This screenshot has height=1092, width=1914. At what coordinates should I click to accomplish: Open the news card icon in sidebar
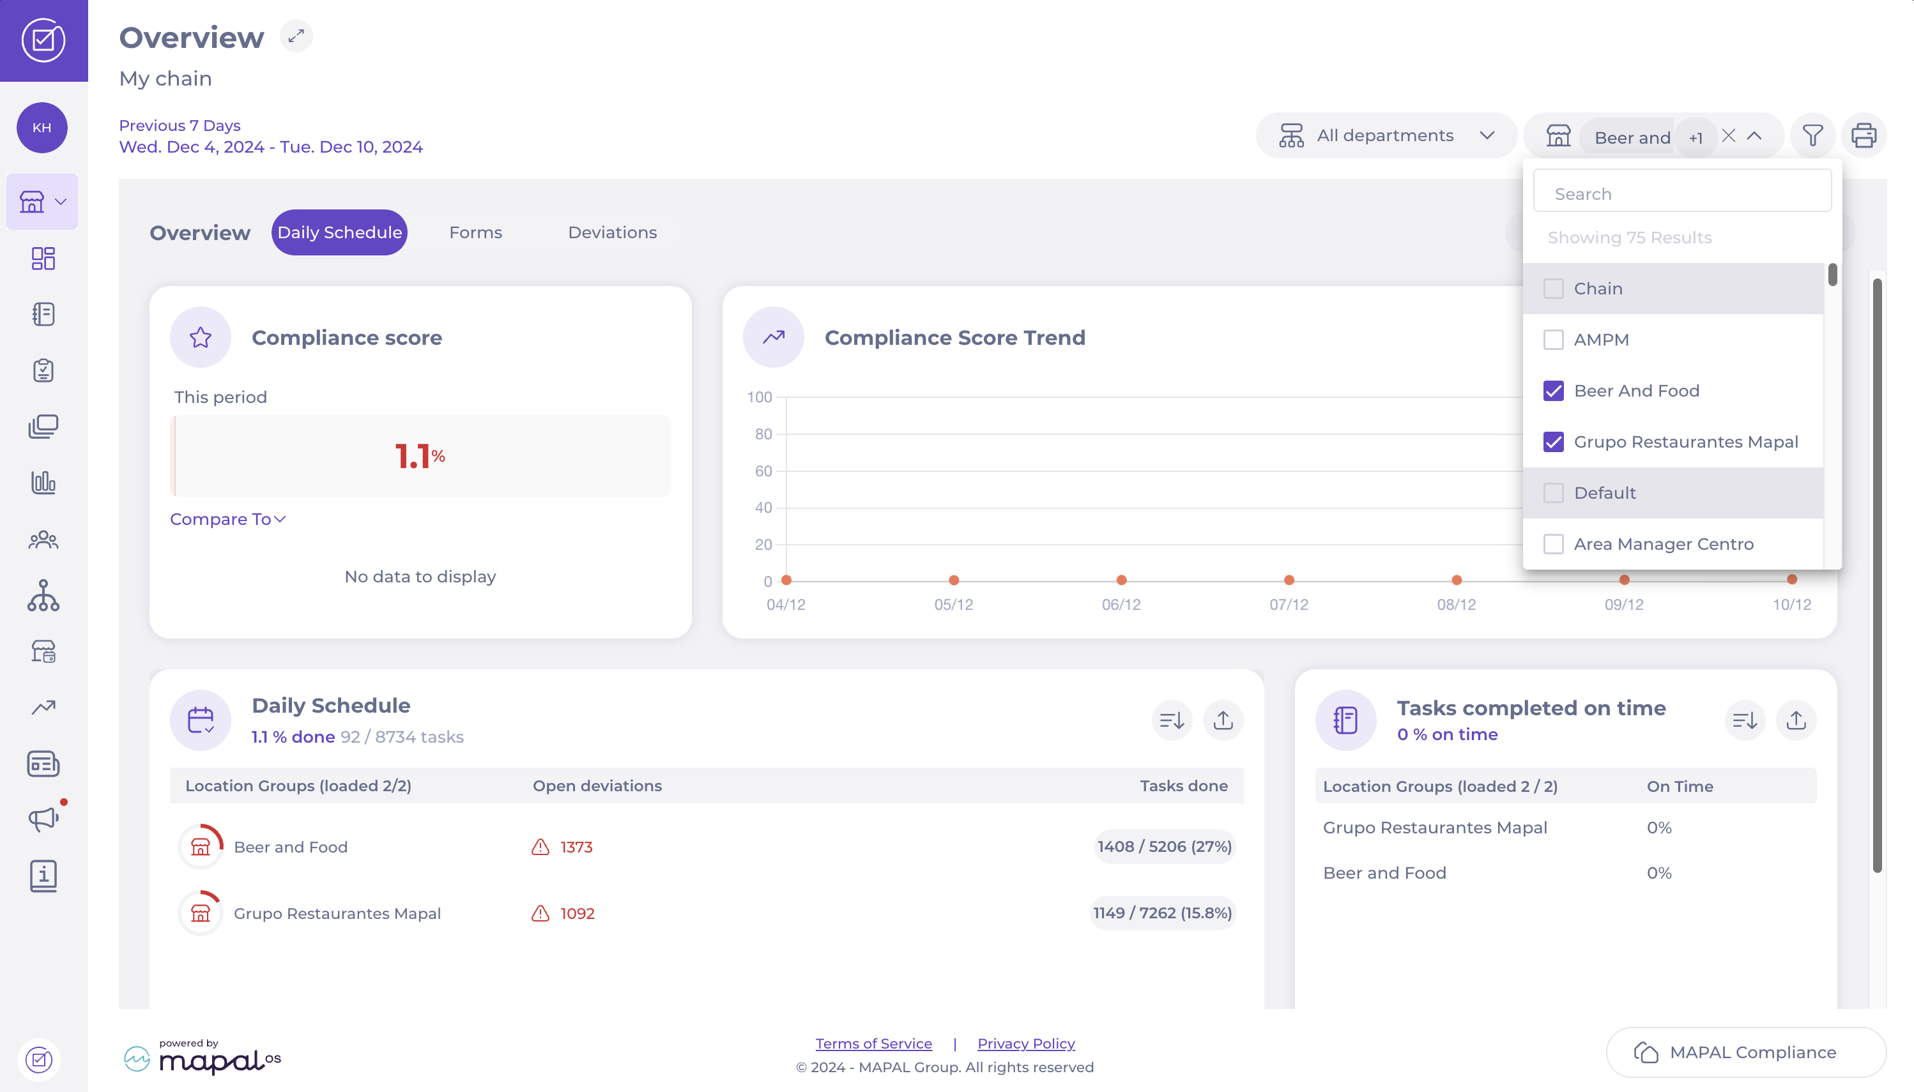pyautogui.click(x=43, y=764)
